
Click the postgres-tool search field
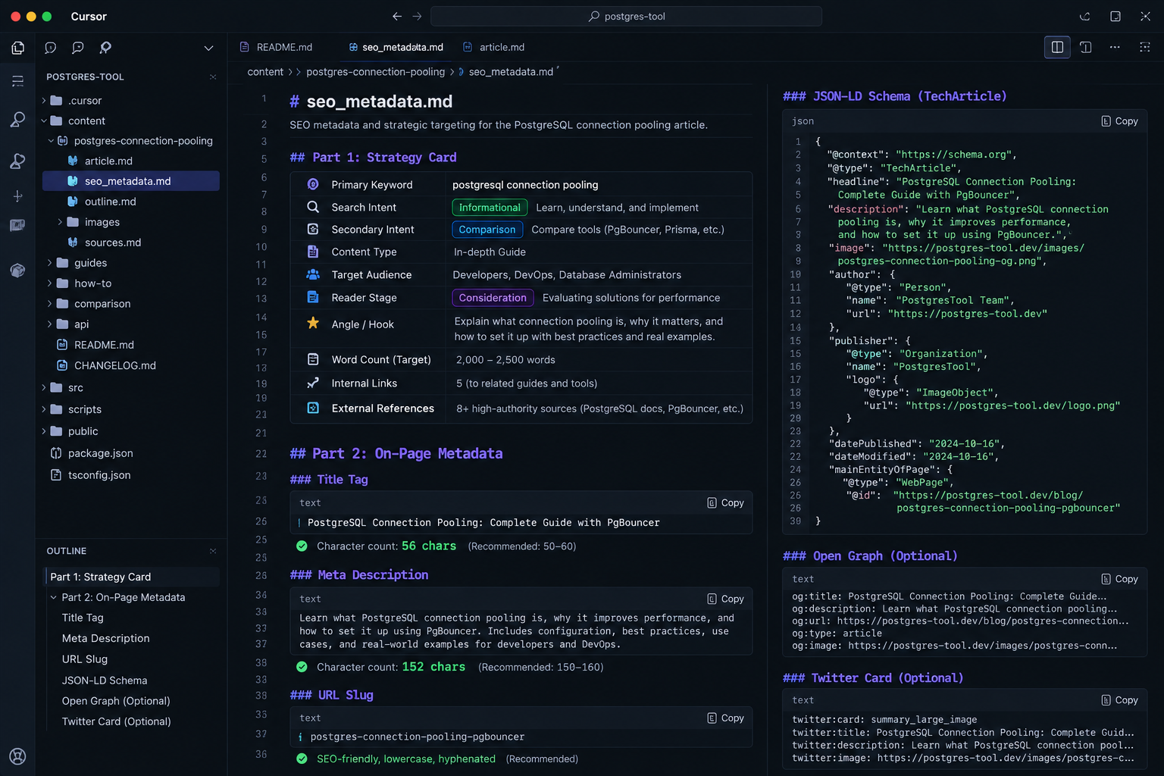(626, 16)
